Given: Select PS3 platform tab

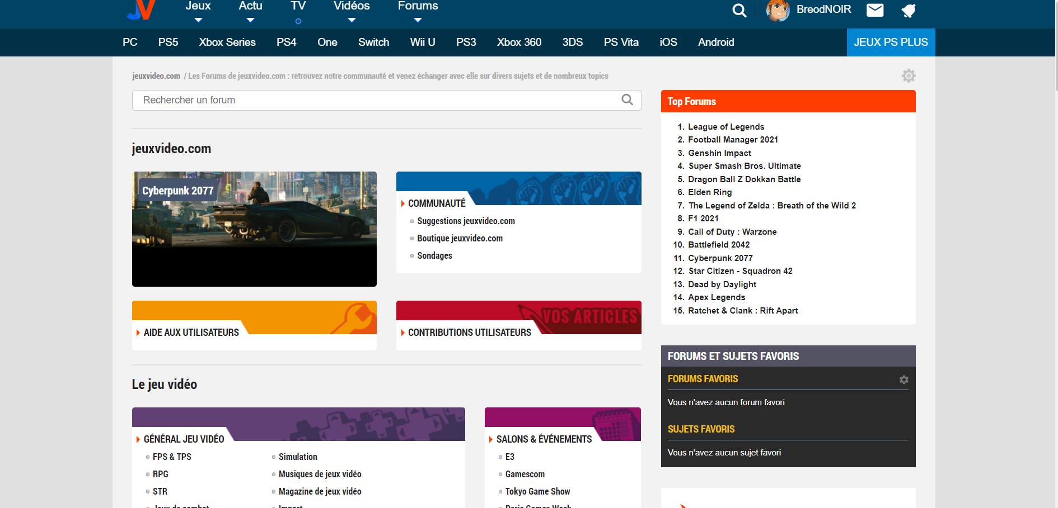Looking at the screenshot, I should [466, 42].
